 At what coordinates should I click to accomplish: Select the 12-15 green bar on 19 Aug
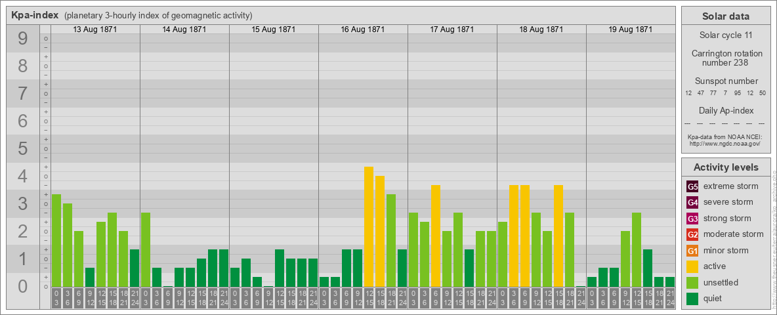637,249
